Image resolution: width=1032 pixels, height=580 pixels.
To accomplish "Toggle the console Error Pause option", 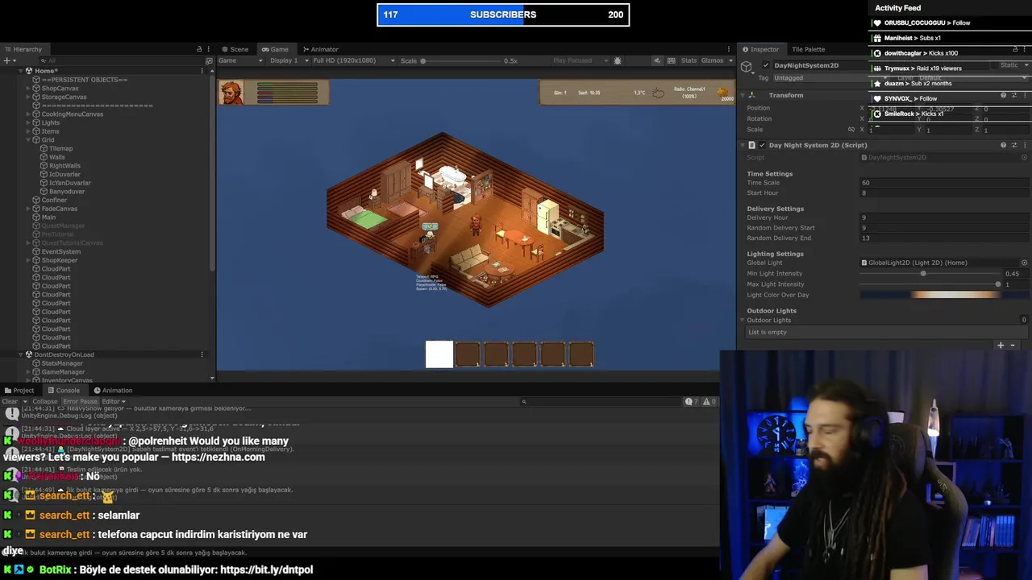I will click(x=80, y=401).
